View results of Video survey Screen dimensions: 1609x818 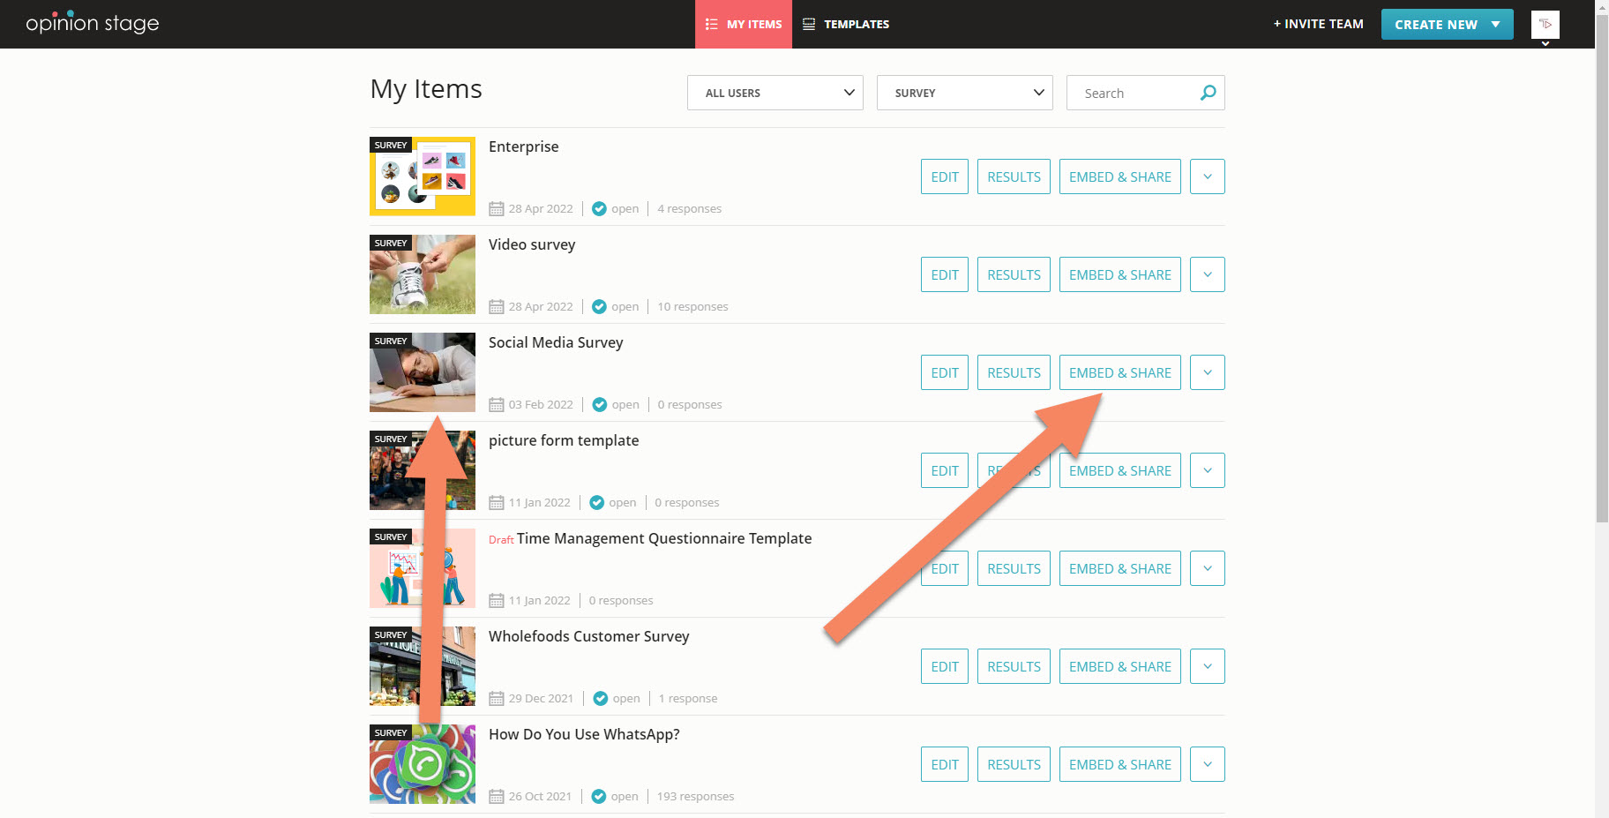pyautogui.click(x=1014, y=274)
